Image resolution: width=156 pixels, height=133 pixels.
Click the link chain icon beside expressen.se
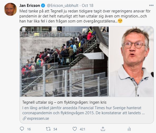pyautogui.click(x=24, y=118)
